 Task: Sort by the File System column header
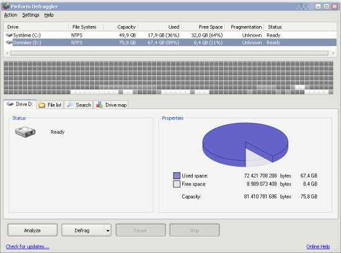[86, 27]
